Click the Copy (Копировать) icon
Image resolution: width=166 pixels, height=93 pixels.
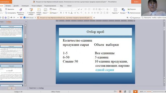click(6, 13)
